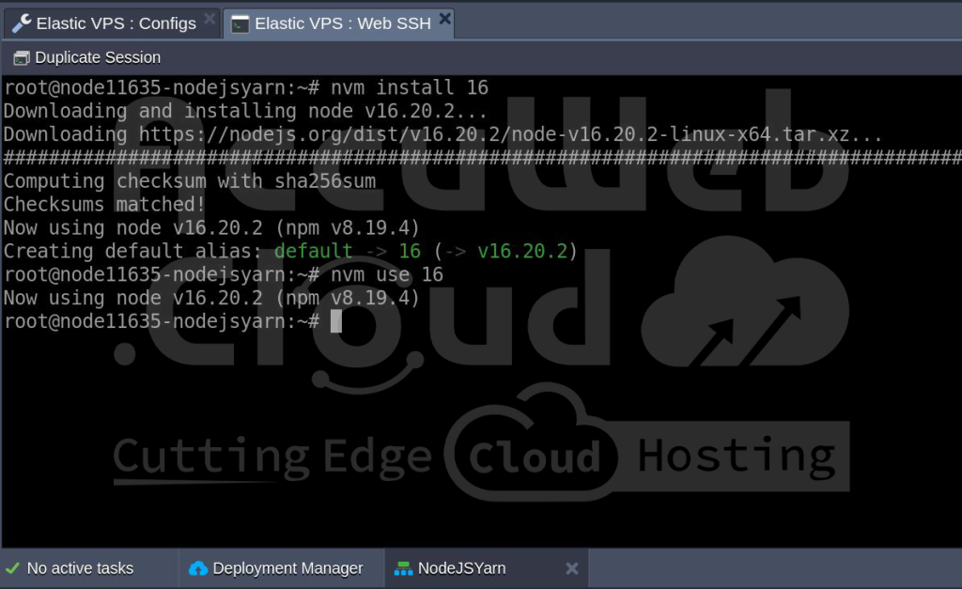Click the blue cloud Deployment Manager icon
Image resolution: width=962 pixels, height=589 pixels.
[199, 567]
